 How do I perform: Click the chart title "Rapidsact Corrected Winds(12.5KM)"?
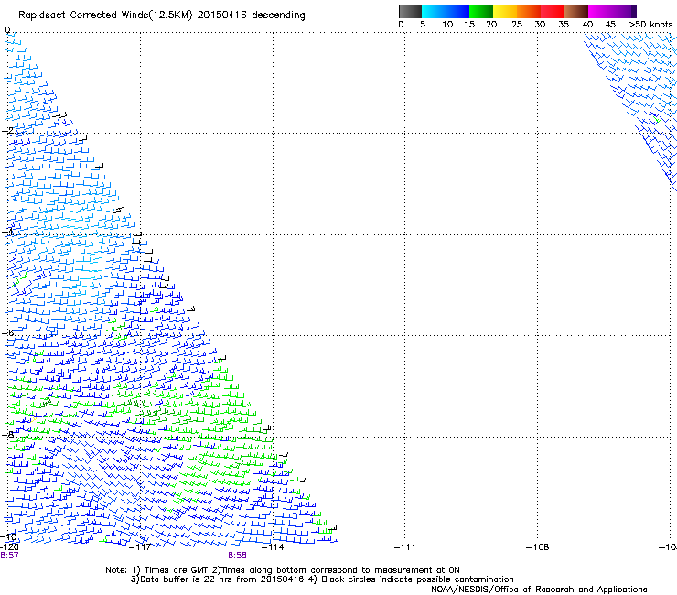pyautogui.click(x=105, y=16)
